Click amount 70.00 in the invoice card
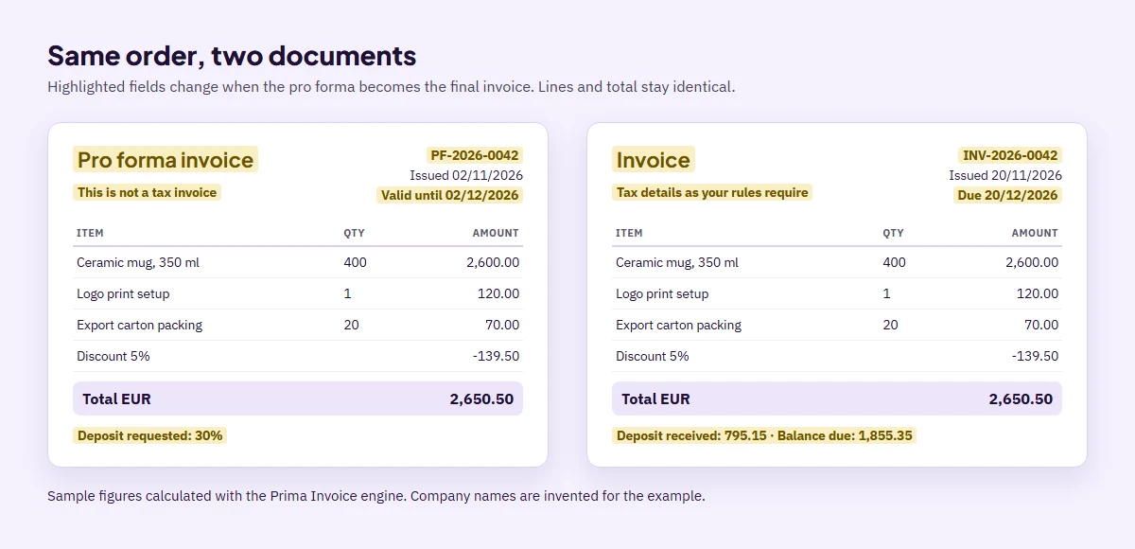This screenshot has width=1135, height=549. [1041, 325]
